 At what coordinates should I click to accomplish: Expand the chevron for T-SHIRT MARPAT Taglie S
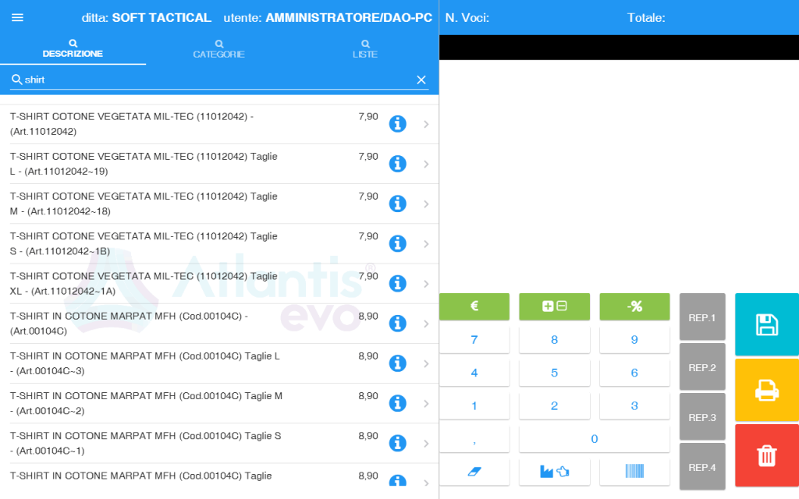426,443
